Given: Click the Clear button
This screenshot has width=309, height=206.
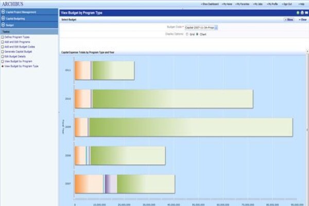Looking at the screenshot, I should [x=302, y=20].
